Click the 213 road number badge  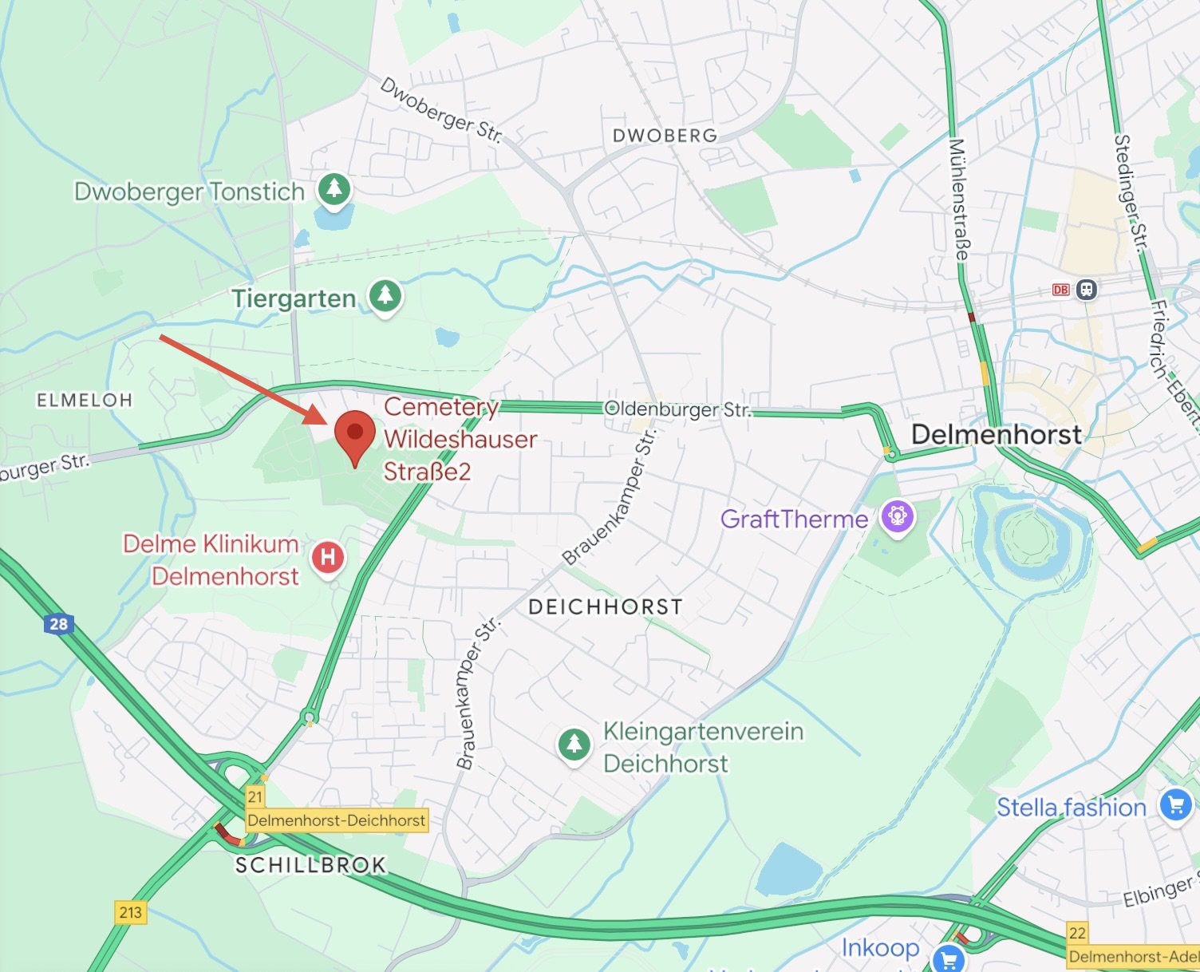coord(131,912)
